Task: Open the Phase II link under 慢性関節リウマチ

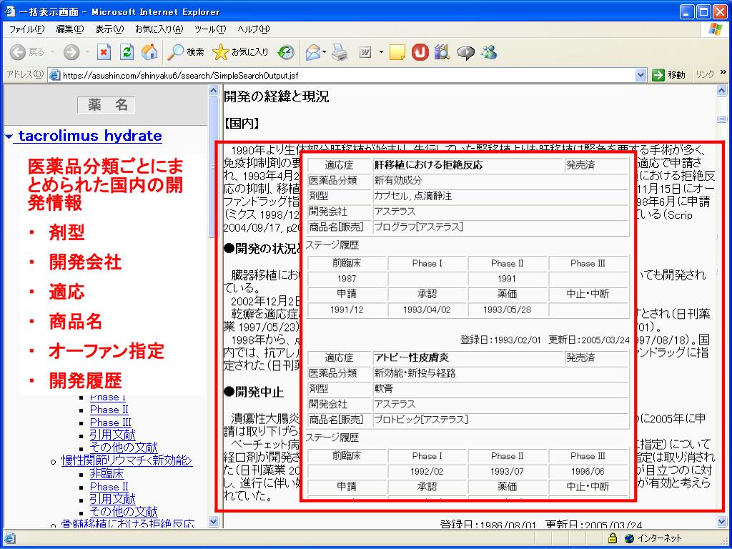Action: click(109, 486)
